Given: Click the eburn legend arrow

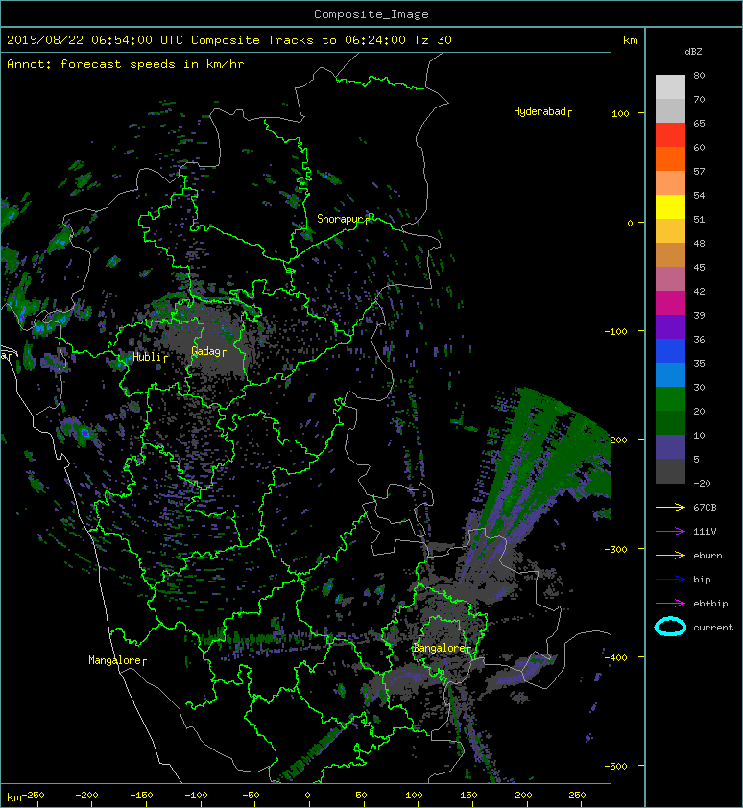Looking at the screenshot, I should tap(670, 555).
